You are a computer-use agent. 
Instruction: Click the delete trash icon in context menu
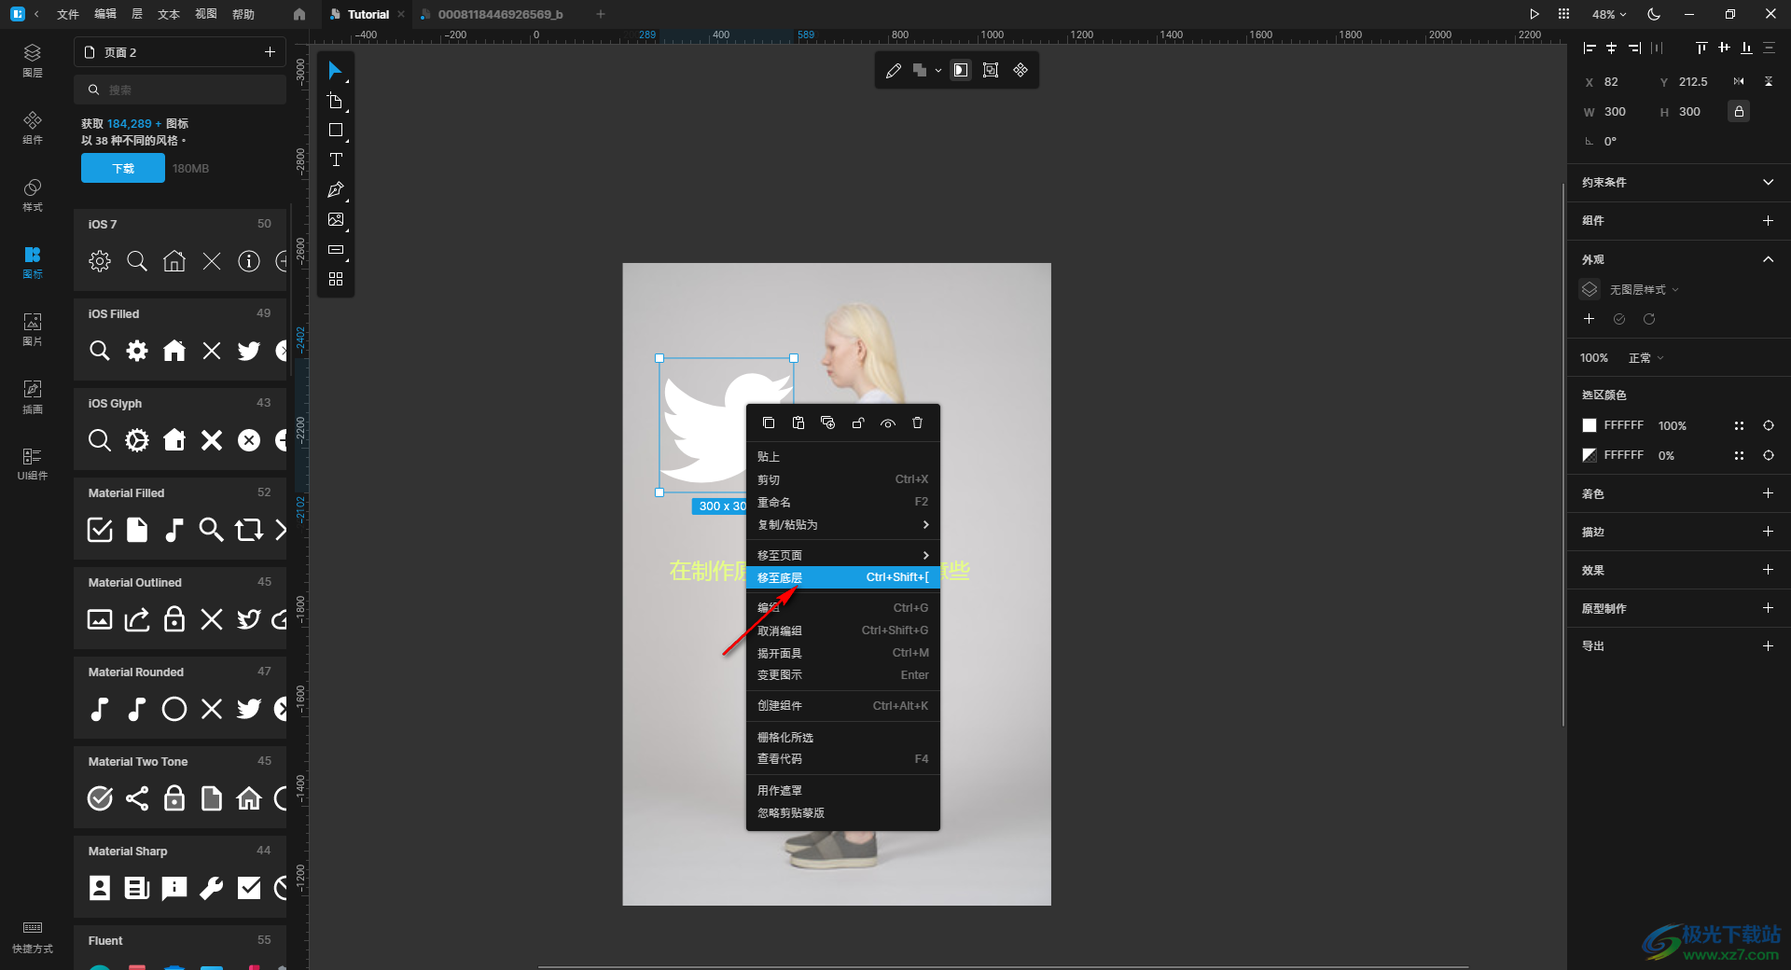[917, 423]
